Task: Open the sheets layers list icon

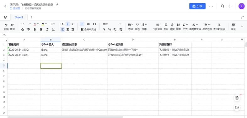Action: click(5, 17)
